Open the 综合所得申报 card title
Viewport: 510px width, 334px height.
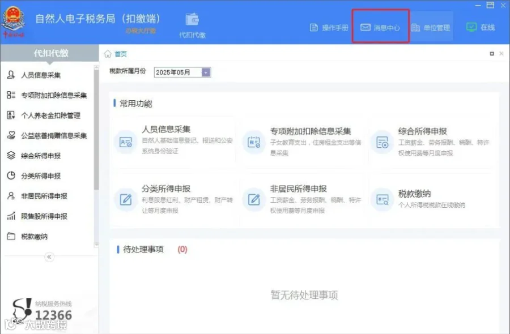(x=423, y=131)
